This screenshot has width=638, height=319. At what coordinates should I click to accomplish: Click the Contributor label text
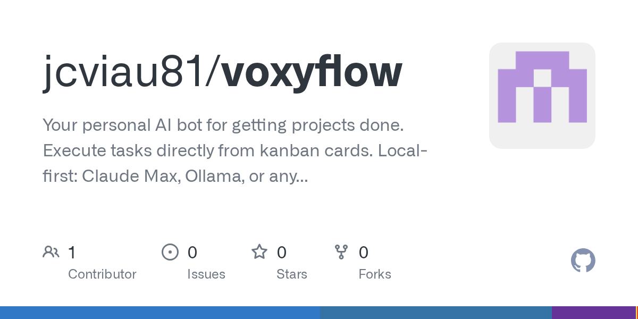coord(102,274)
